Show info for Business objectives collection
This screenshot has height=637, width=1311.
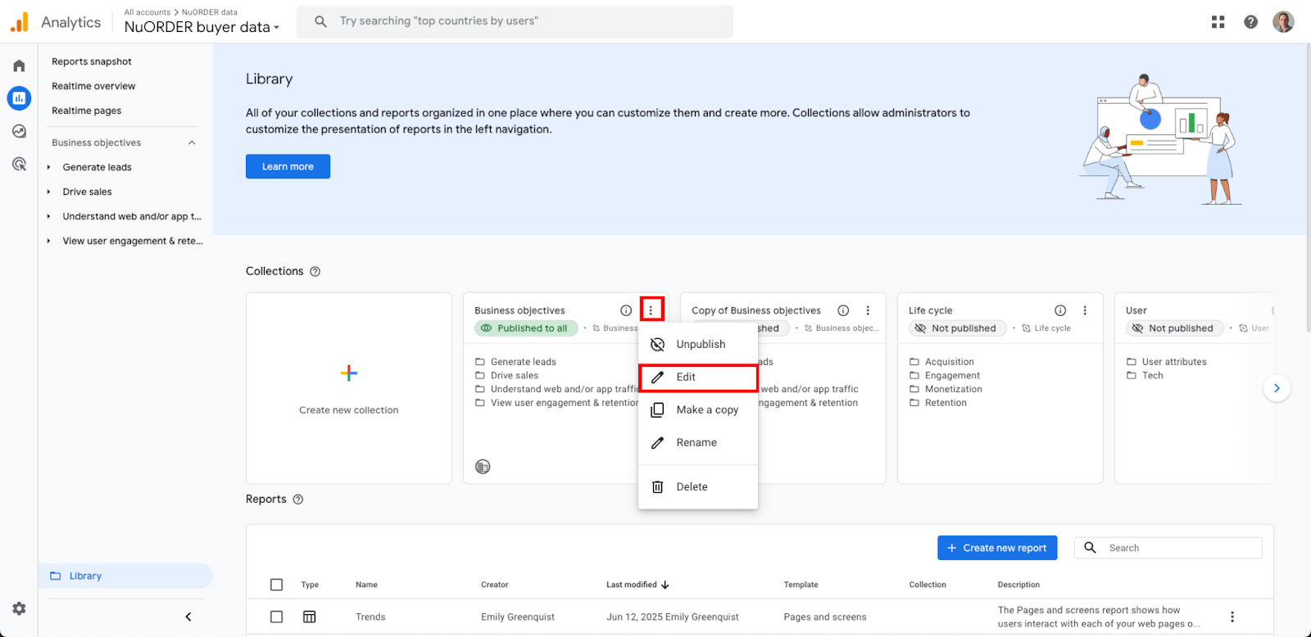(x=626, y=310)
